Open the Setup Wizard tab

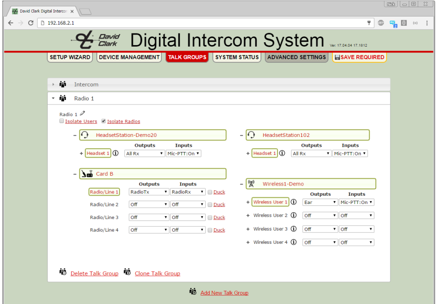70,57
